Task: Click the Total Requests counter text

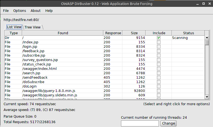Action: (30, 122)
